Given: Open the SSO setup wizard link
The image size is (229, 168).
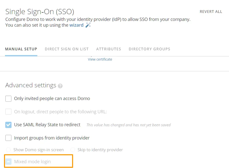Looking at the screenshot, I should (76, 25).
